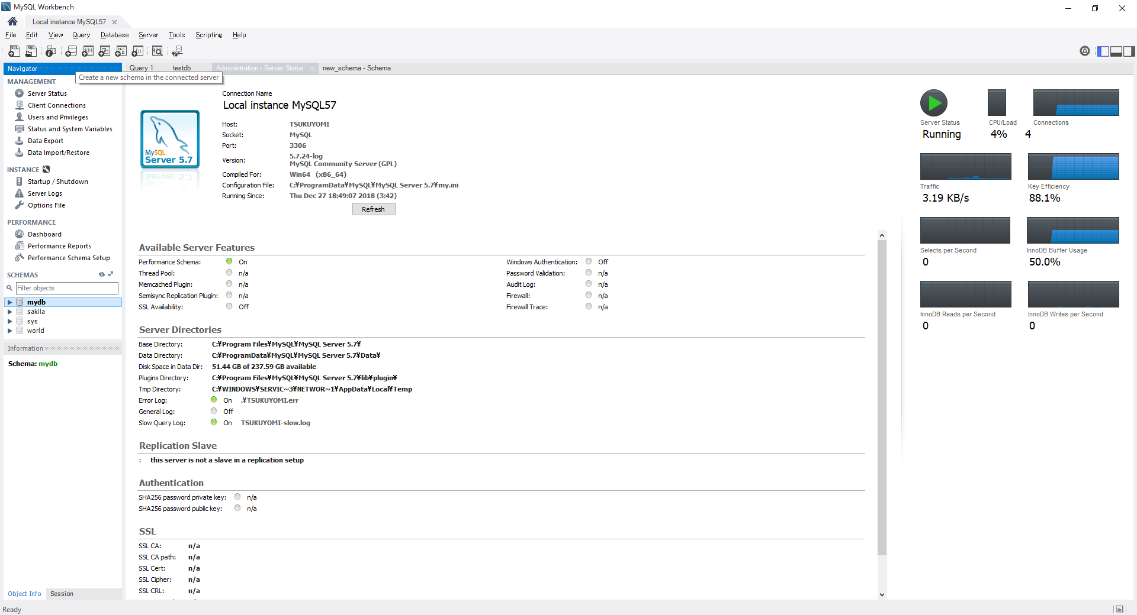Create new table toolbar icon
The image size is (1137, 615).
[x=88, y=51]
